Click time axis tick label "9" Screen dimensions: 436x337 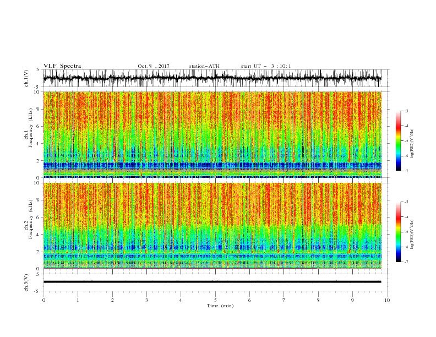point(352,300)
